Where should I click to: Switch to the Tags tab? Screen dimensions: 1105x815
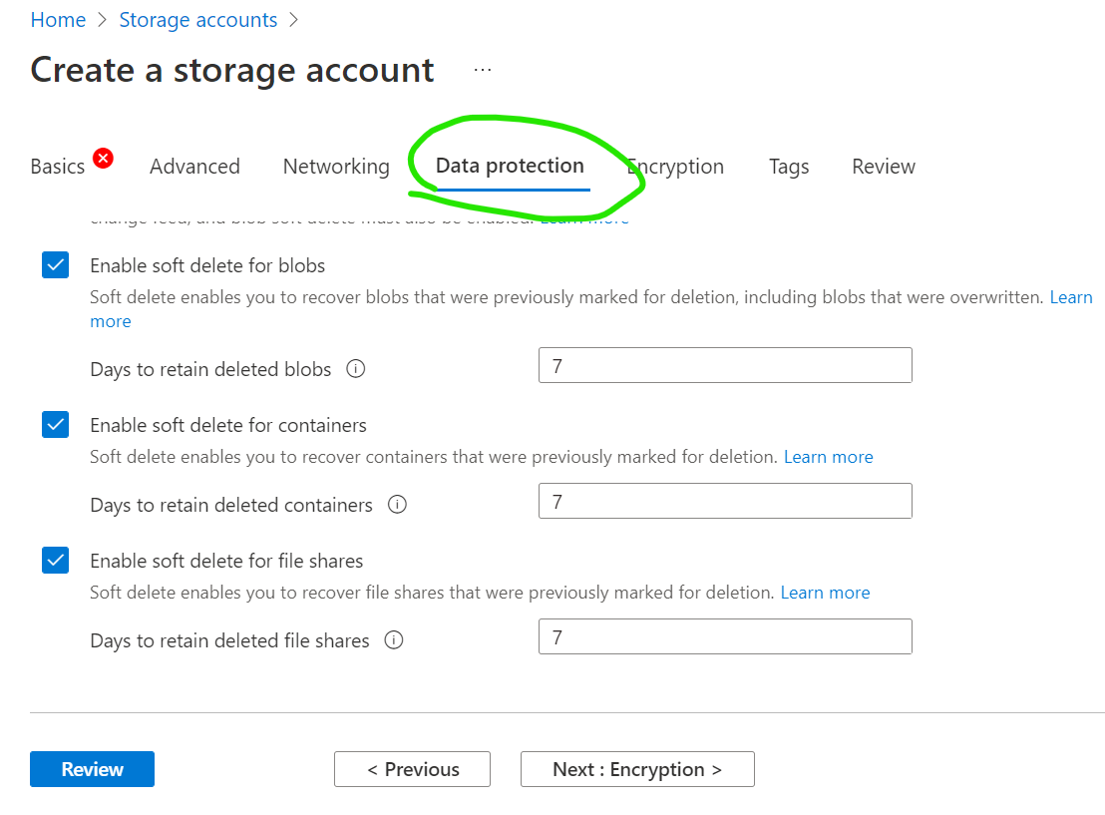coord(789,167)
